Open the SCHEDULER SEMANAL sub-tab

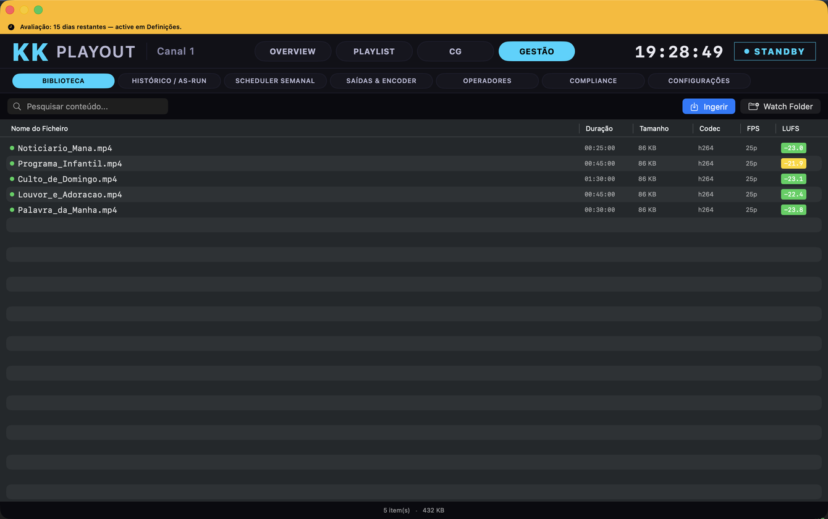(275, 81)
